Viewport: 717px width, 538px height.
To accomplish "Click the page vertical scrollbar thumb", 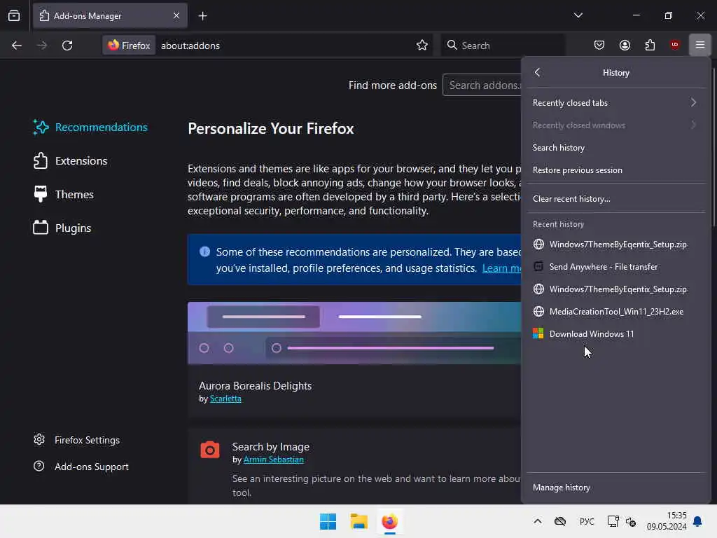I will tap(713, 146).
